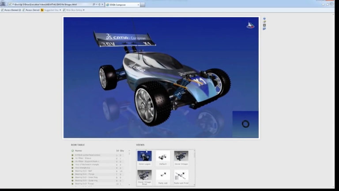Open the Suggested Sites dropdown in the favorites bar
This screenshot has width=339, height=191.
click(51, 10)
